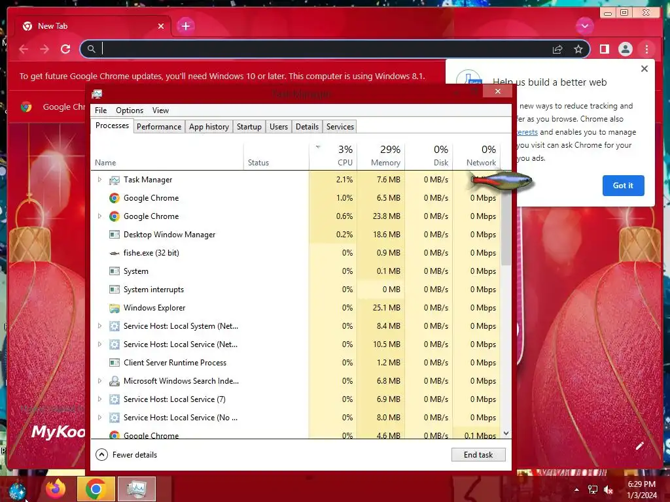Select Client Server Runtime Process icon
Screen dimensions: 670x502
tap(114, 363)
